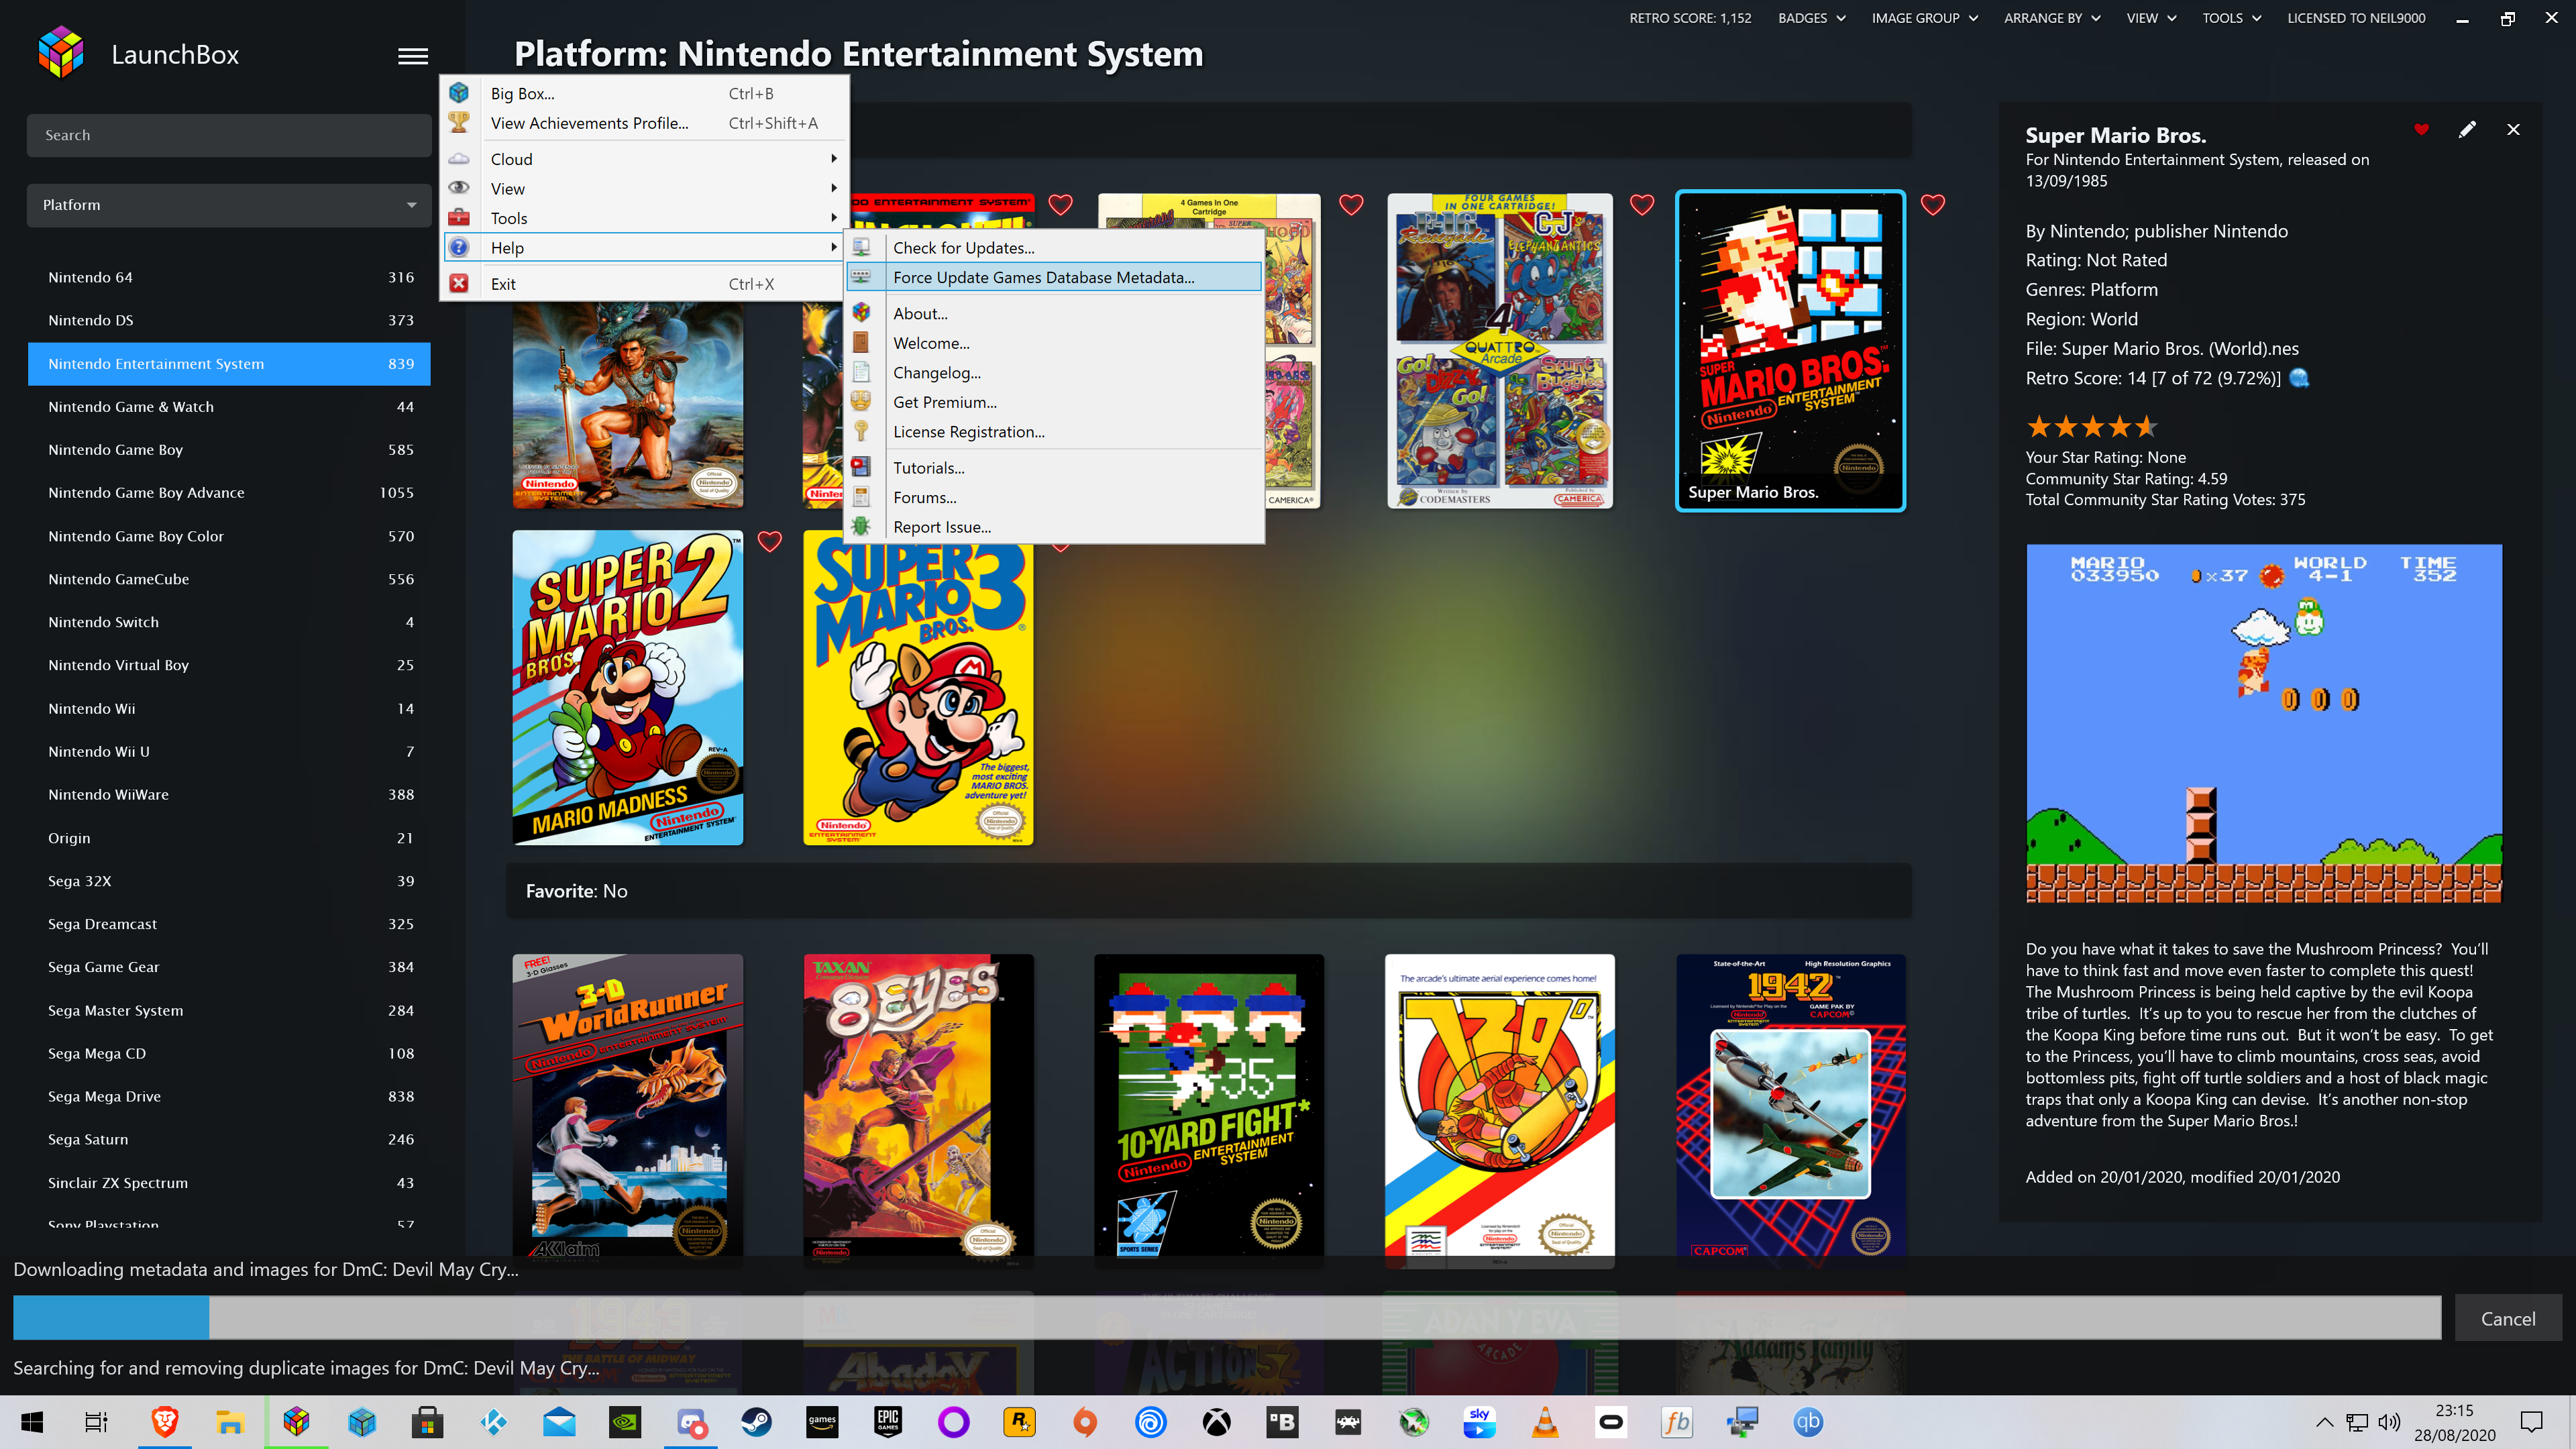Open Forums from Help submenu

click(1054, 497)
